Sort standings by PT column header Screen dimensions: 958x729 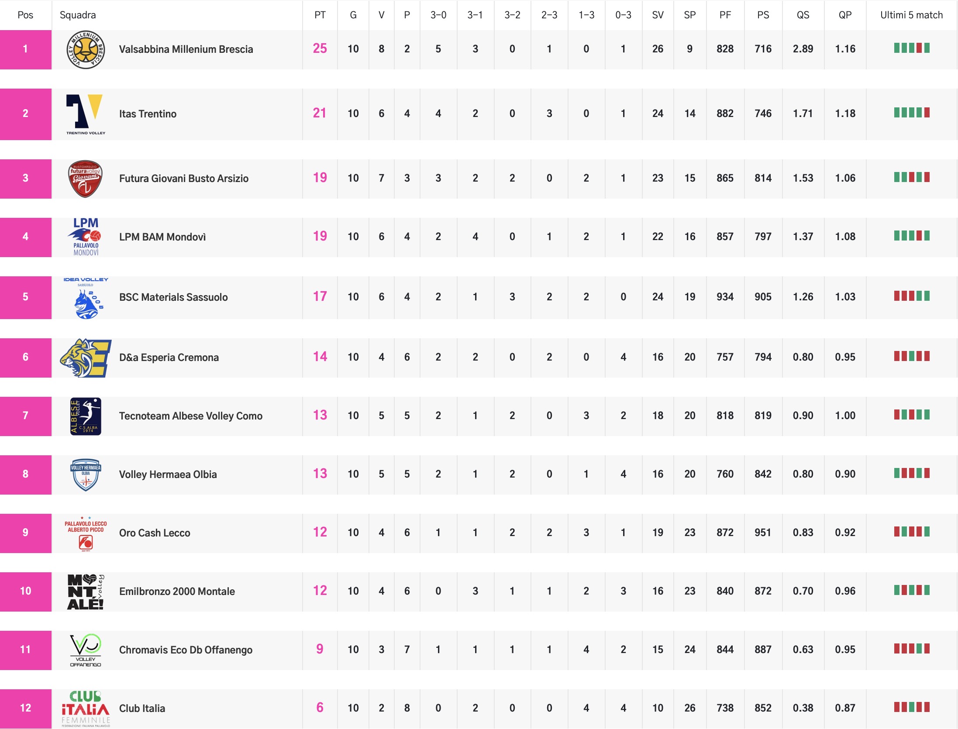pyautogui.click(x=320, y=15)
